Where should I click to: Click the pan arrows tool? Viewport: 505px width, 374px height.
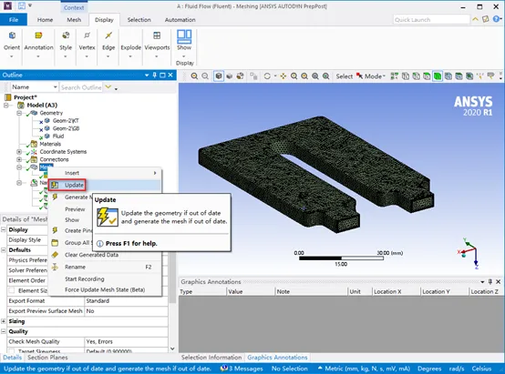pyautogui.click(x=283, y=76)
